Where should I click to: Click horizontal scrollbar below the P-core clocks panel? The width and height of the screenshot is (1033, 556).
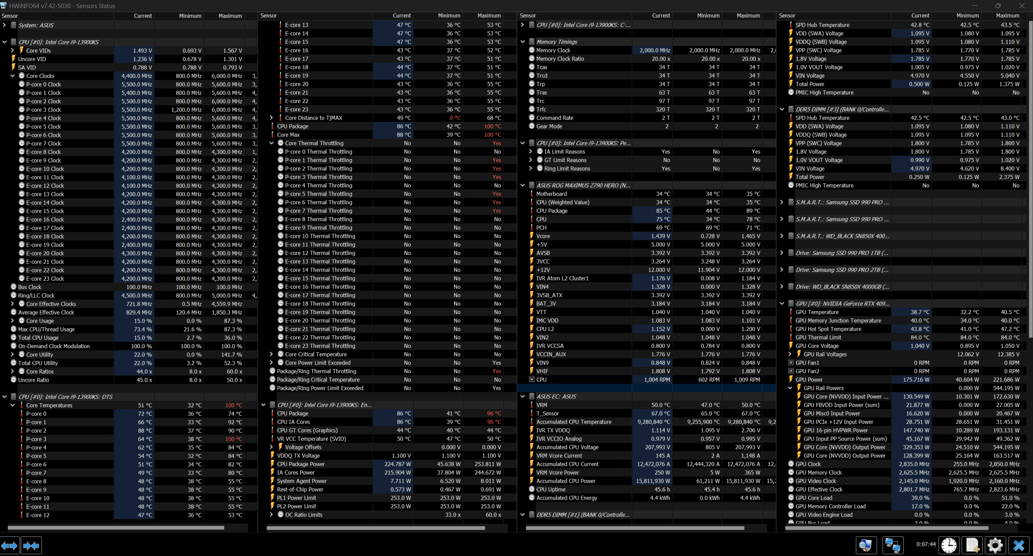point(116,528)
